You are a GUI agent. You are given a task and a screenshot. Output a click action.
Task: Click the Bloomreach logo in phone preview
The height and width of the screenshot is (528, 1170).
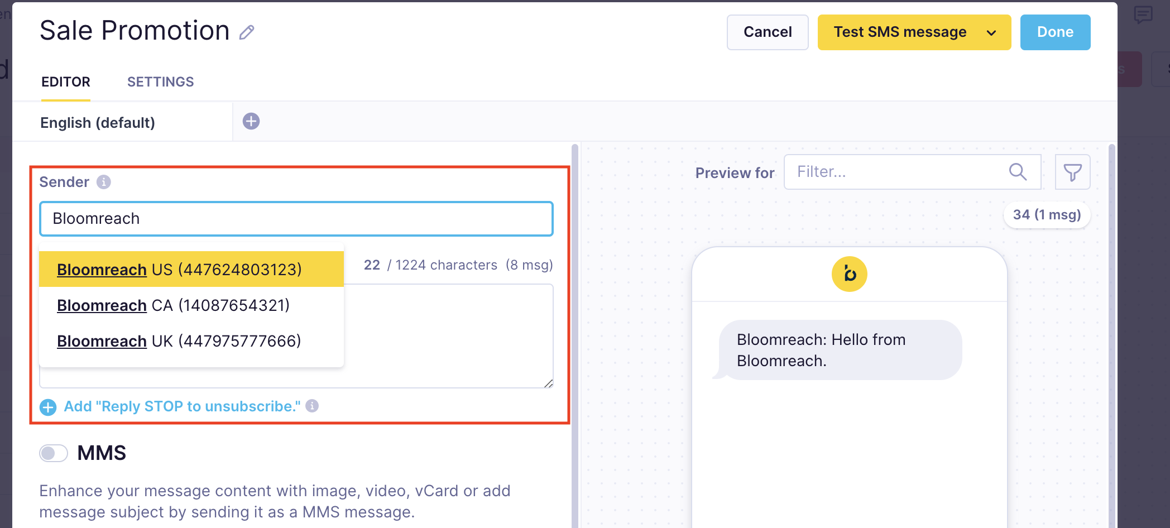pos(849,274)
